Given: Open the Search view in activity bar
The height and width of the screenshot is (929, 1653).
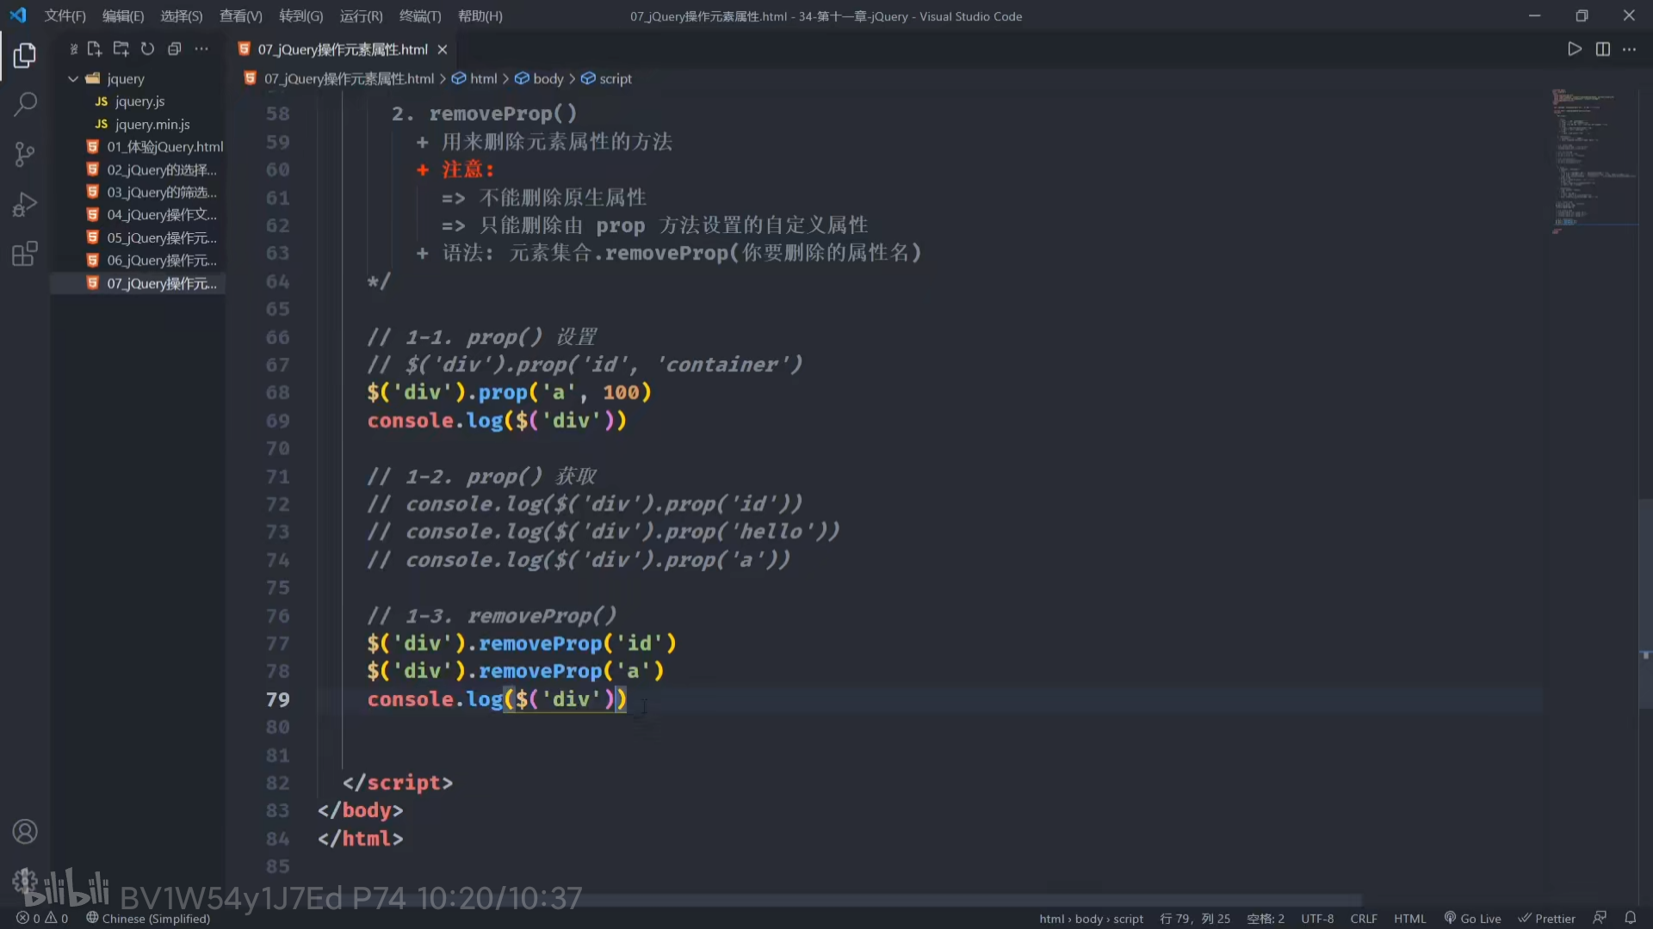Looking at the screenshot, I should click(x=25, y=105).
